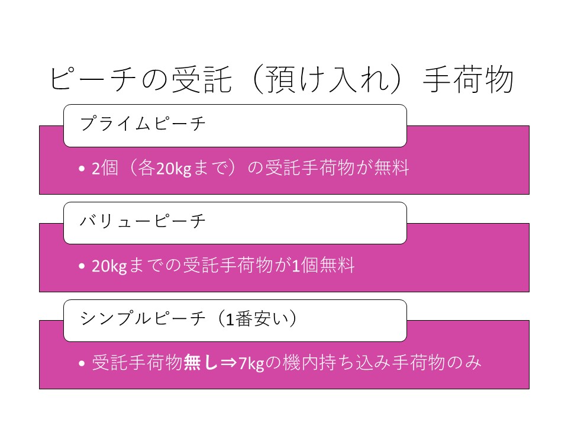Click the bold word 無し
Viewport: 568px width, 426px height.
[x=201, y=363]
